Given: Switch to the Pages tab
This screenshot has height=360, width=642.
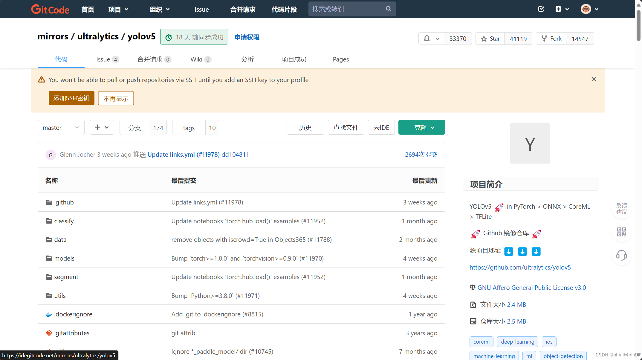Looking at the screenshot, I should coord(341,59).
